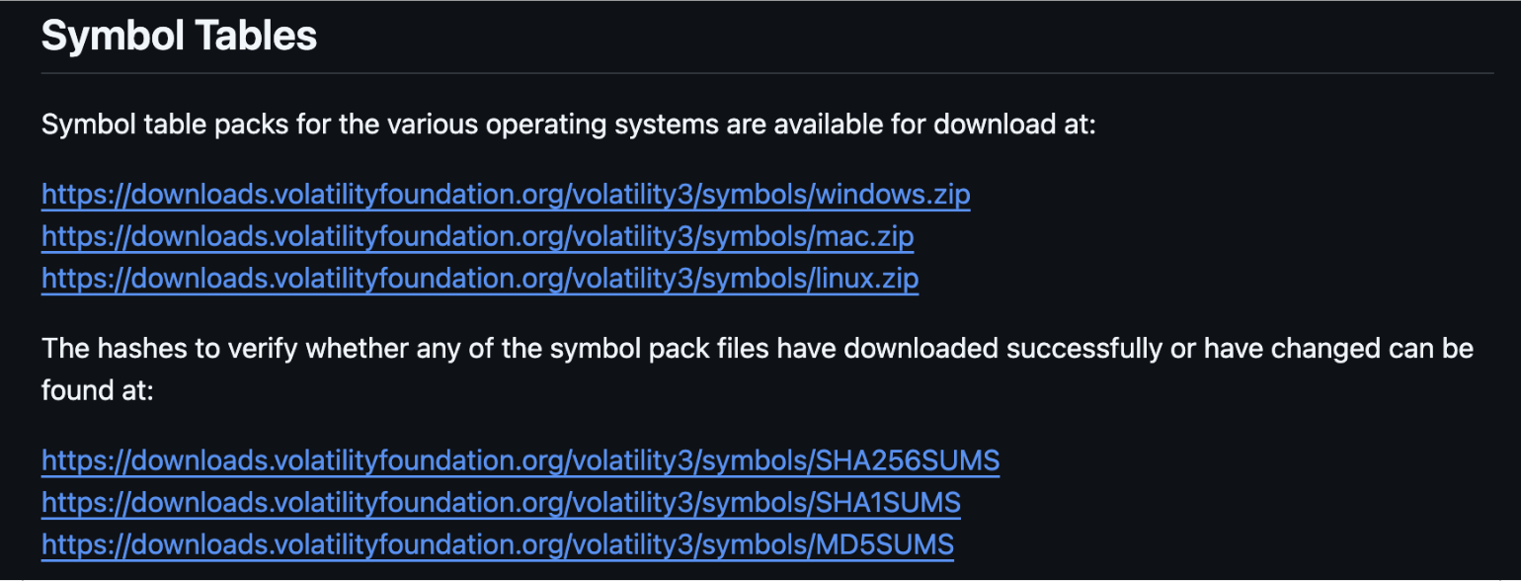This screenshot has height=581, width=1521.
Task: Open the MD5SUMS hash file link
Action: click(x=498, y=544)
